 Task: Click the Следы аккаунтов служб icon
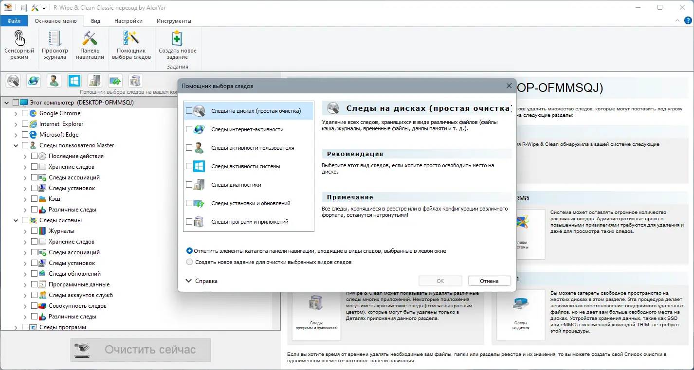43,295
